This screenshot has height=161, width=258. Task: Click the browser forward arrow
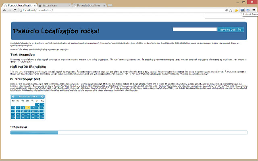coord(10,10)
